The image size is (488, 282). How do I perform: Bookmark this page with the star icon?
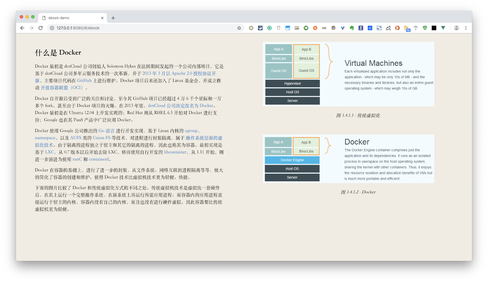(x=239, y=28)
